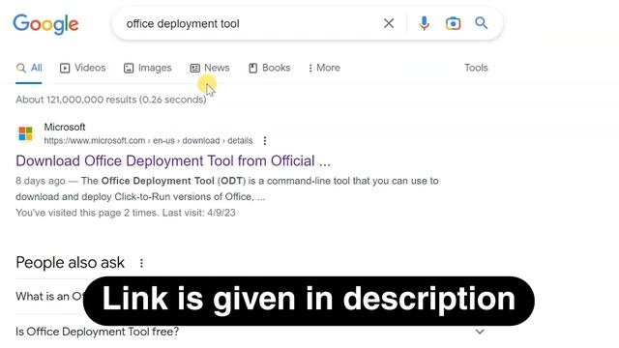
Task: Click the magnifying glass search button
Action: click(x=482, y=23)
